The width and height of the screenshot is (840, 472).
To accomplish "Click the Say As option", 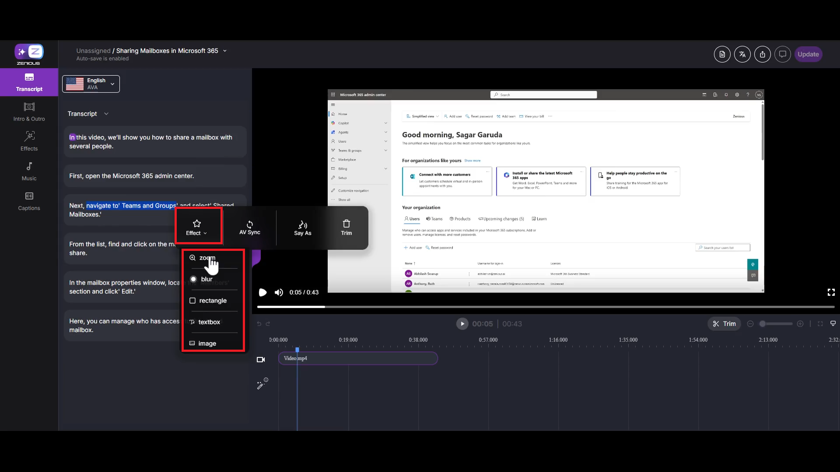I will [302, 227].
